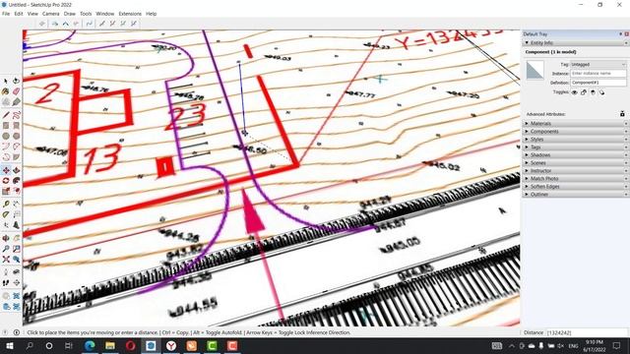The image size is (630, 354).
Task: Open File Explorer from taskbar
Action: pos(110,345)
